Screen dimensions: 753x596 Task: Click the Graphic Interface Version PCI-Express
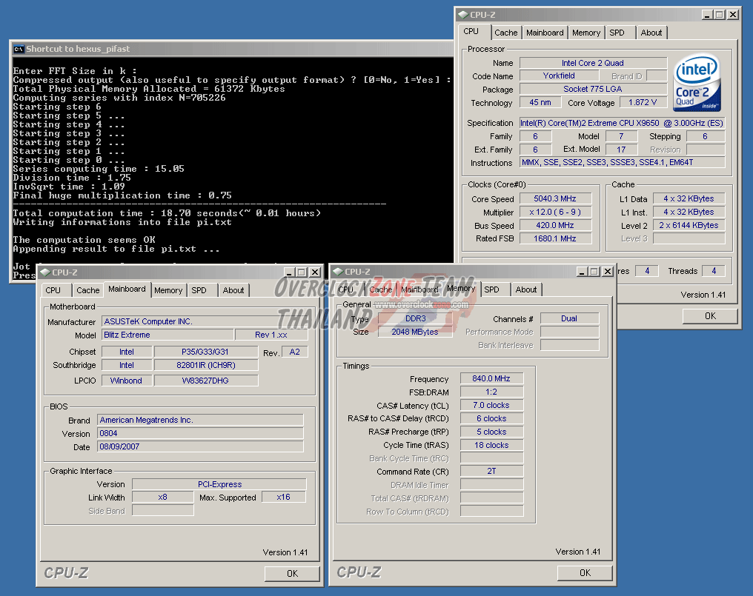click(219, 484)
